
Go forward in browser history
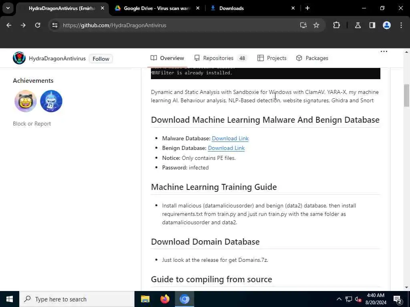pos(23,25)
